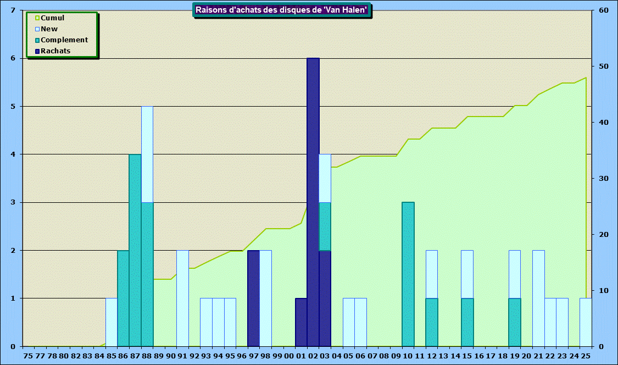The image size is (618, 365).
Task: Click the Complement legend color marker
Action: [37, 40]
